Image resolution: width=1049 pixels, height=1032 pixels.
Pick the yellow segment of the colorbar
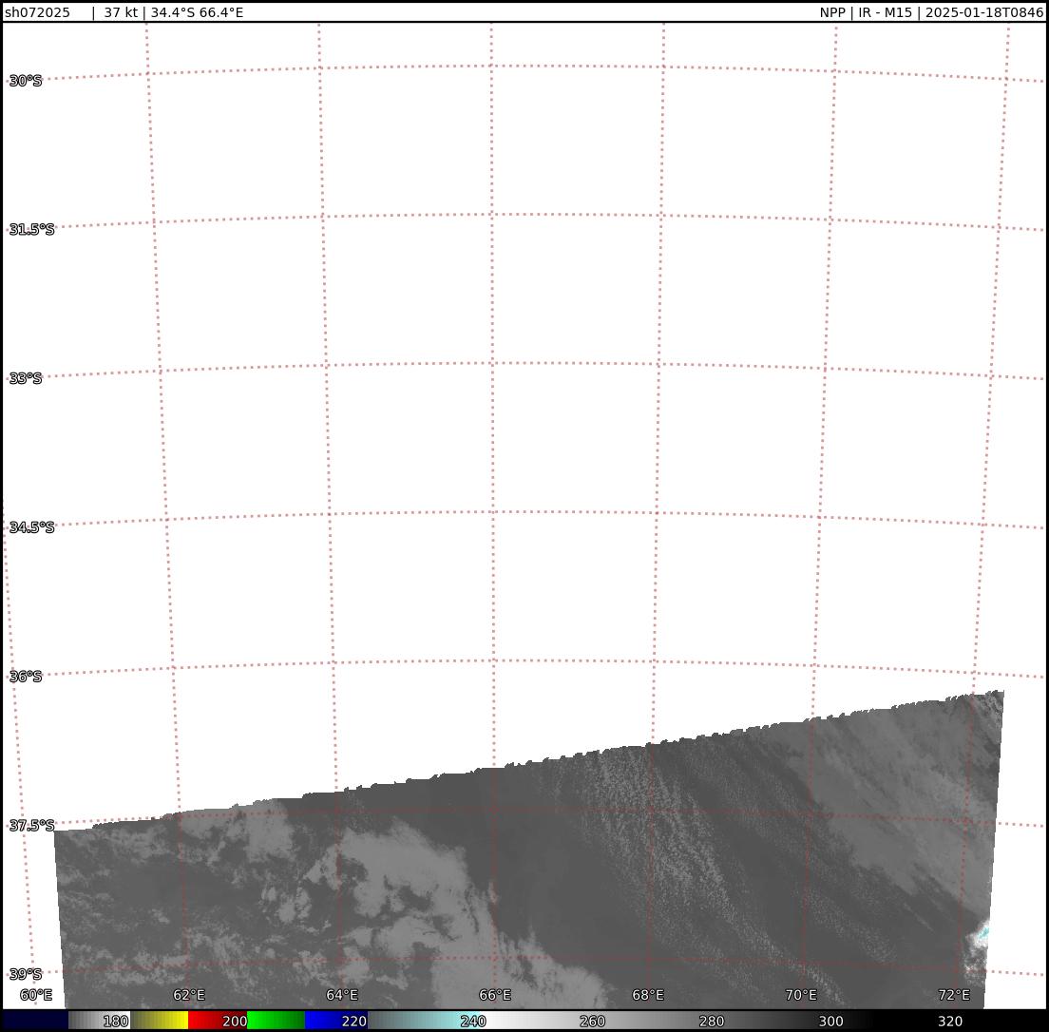click(x=160, y=1021)
